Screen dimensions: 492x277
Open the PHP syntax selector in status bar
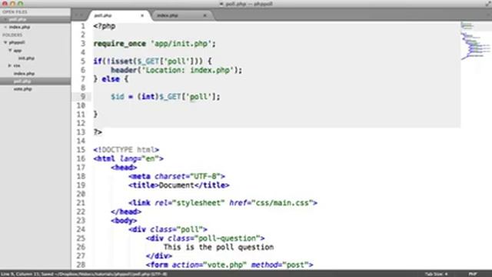(x=473, y=274)
